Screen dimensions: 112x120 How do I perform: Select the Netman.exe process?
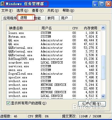54,36
